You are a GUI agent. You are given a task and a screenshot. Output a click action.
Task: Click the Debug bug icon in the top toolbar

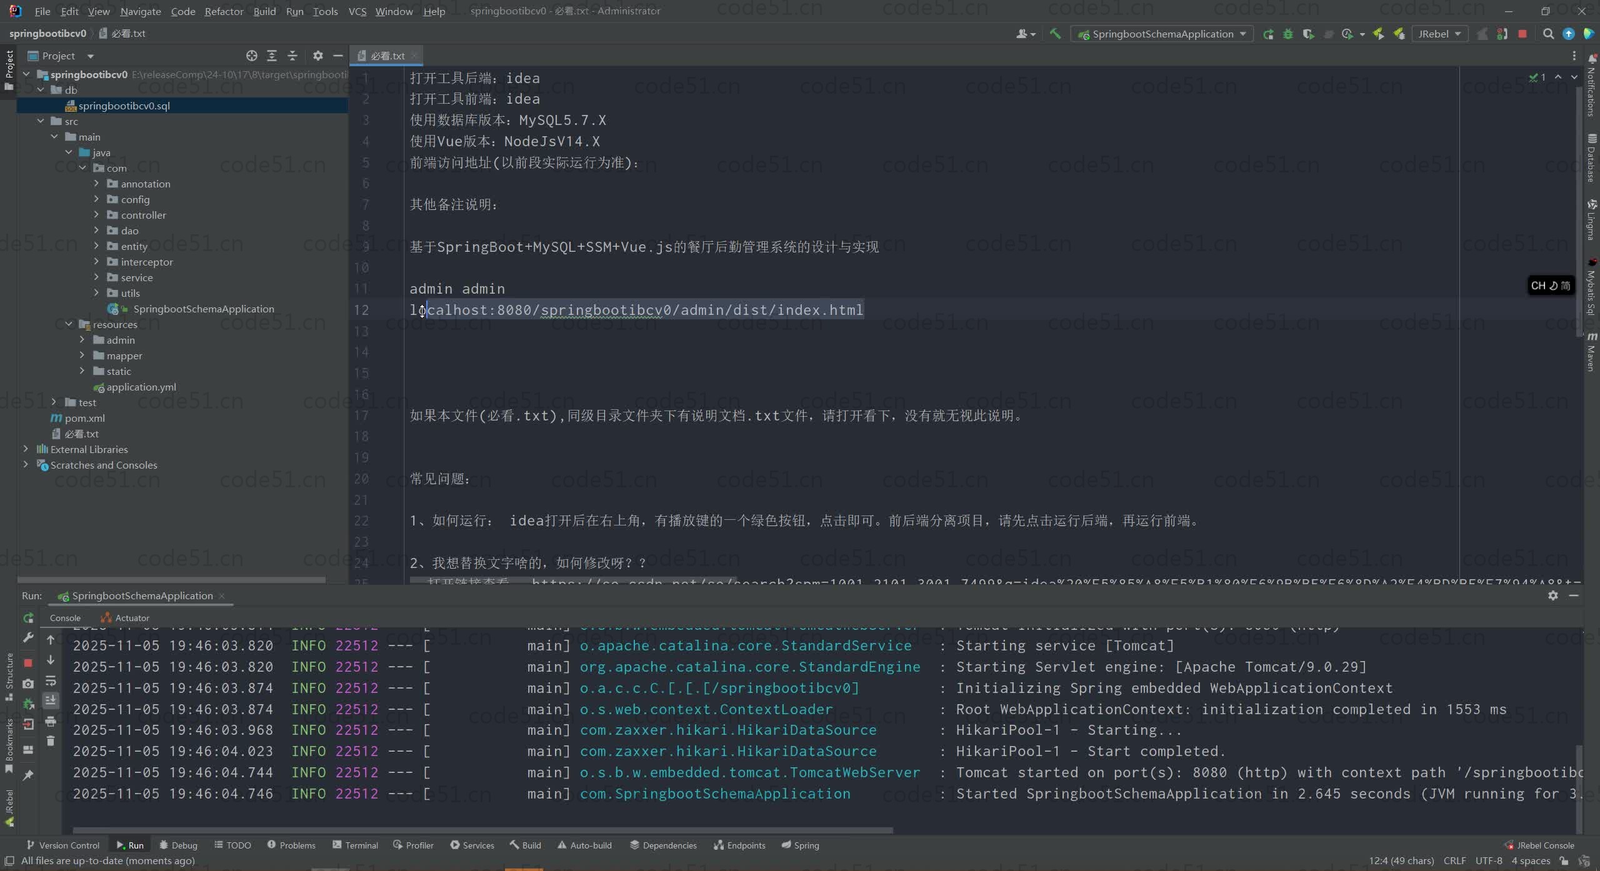pos(1288,34)
